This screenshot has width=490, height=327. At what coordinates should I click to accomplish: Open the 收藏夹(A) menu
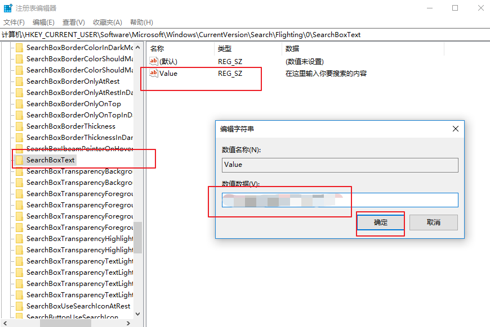(x=106, y=22)
